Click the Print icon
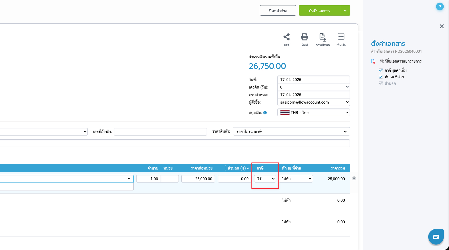 tap(304, 37)
